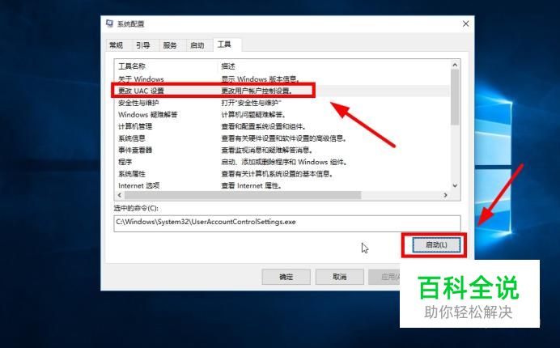The image size is (560, 348).
Task: Select the Internet 选项 row
Action: [x=282, y=185]
